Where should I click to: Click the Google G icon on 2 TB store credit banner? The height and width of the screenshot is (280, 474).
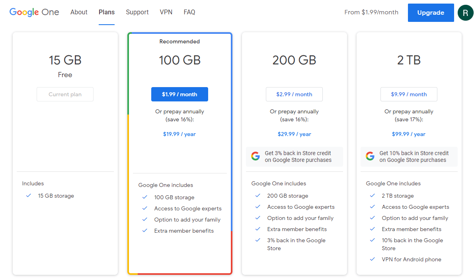tap(370, 156)
